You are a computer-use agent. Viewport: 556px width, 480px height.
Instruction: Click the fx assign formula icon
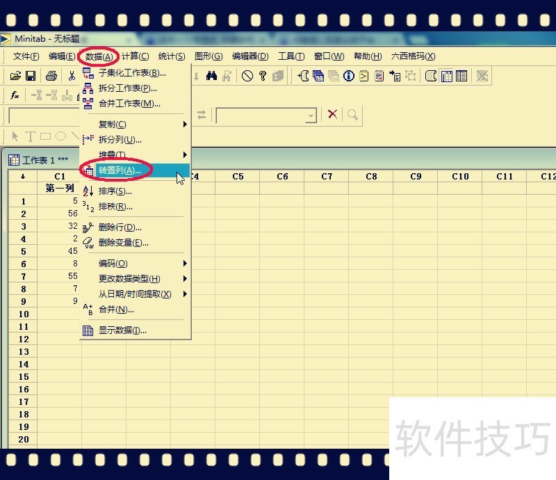(15, 95)
